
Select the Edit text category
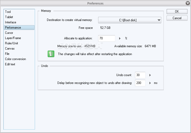coord(19,64)
